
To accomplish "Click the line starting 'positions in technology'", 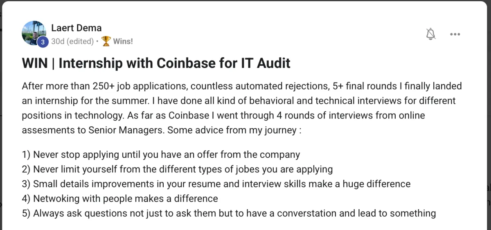I will click(223, 116).
